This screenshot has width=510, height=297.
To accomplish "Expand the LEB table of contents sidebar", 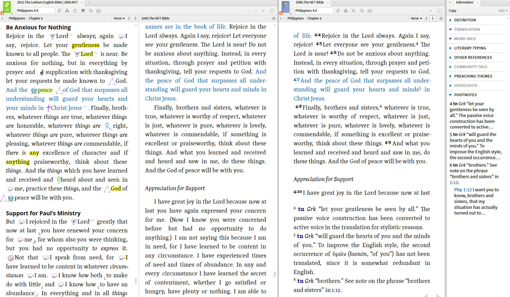I will coord(2,18).
